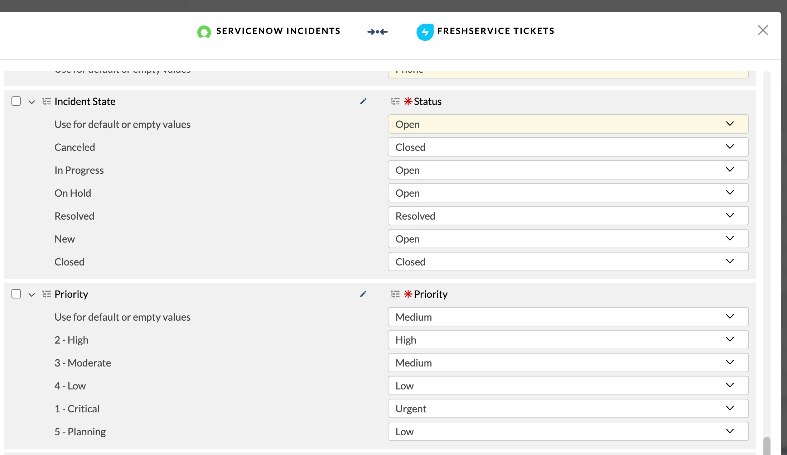This screenshot has width=787, height=455.
Task: Click the sync direction arrows icon
Action: [x=377, y=32]
